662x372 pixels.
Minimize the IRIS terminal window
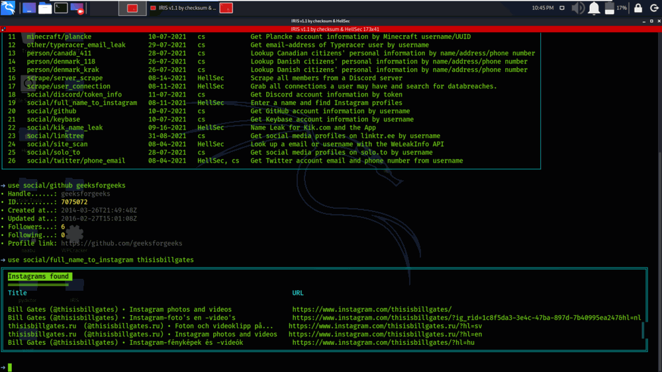coord(644,21)
